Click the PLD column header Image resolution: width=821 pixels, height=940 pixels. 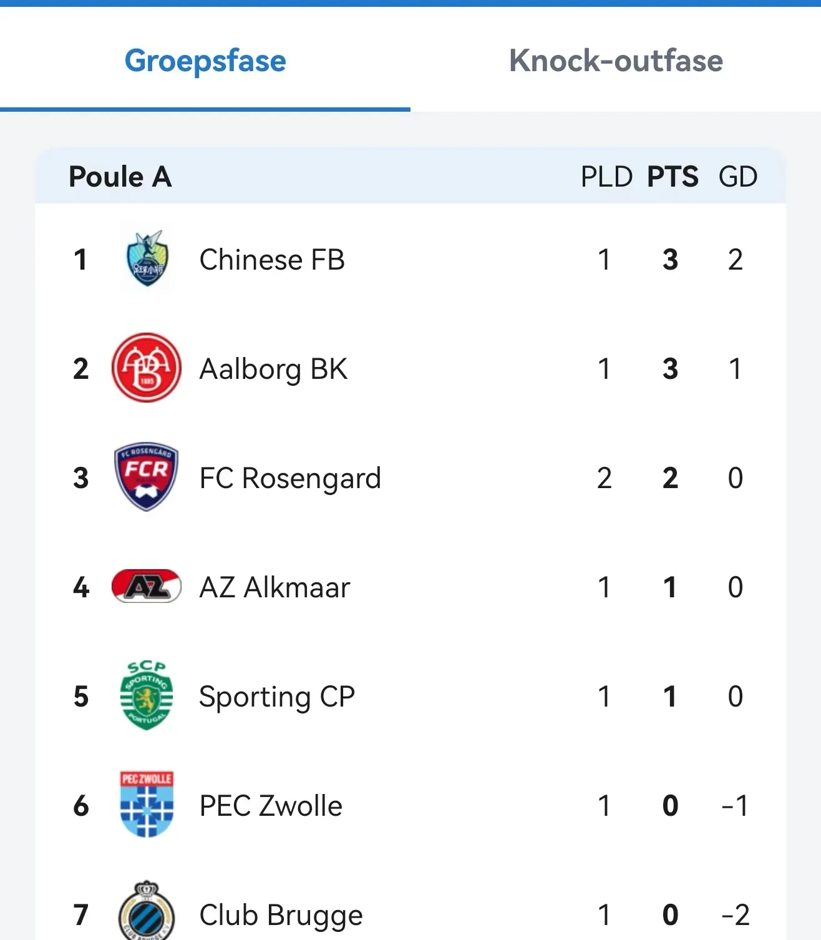pyautogui.click(x=606, y=177)
